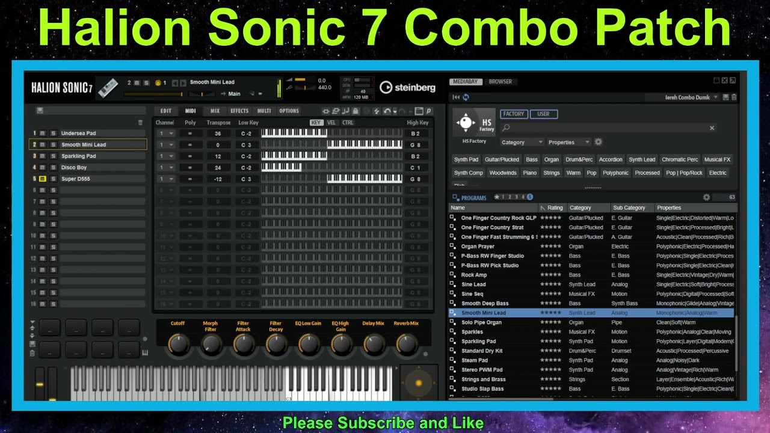
Task: Open filter settings gear next to Properties
Action: (x=598, y=142)
